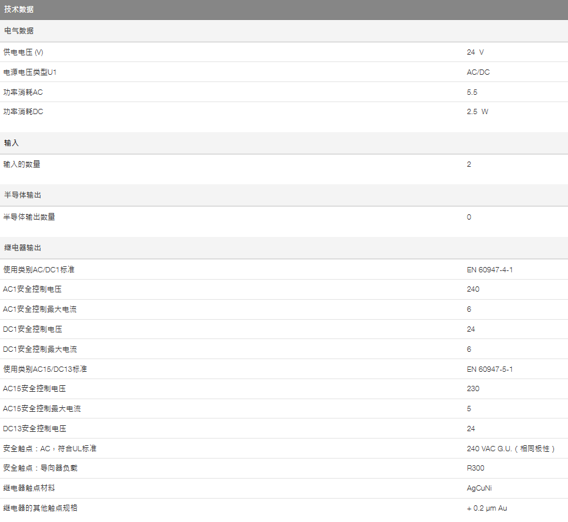The width and height of the screenshot is (568, 522).
Task: Select the AC1安全控制电压 label
Action: [32, 289]
